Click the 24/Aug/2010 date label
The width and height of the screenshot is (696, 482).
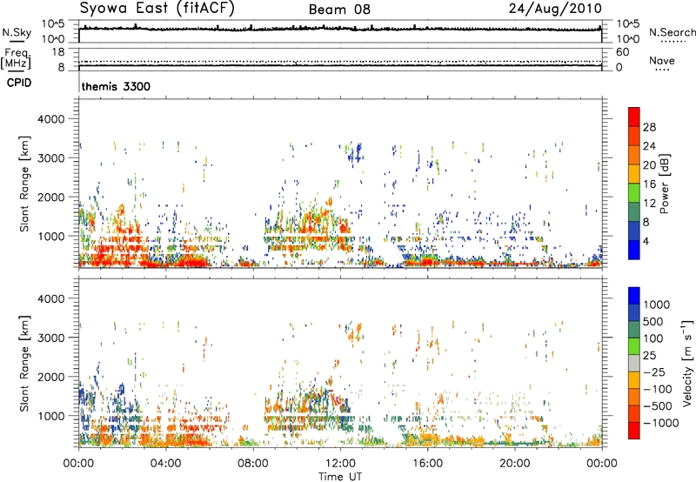(x=555, y=9)
